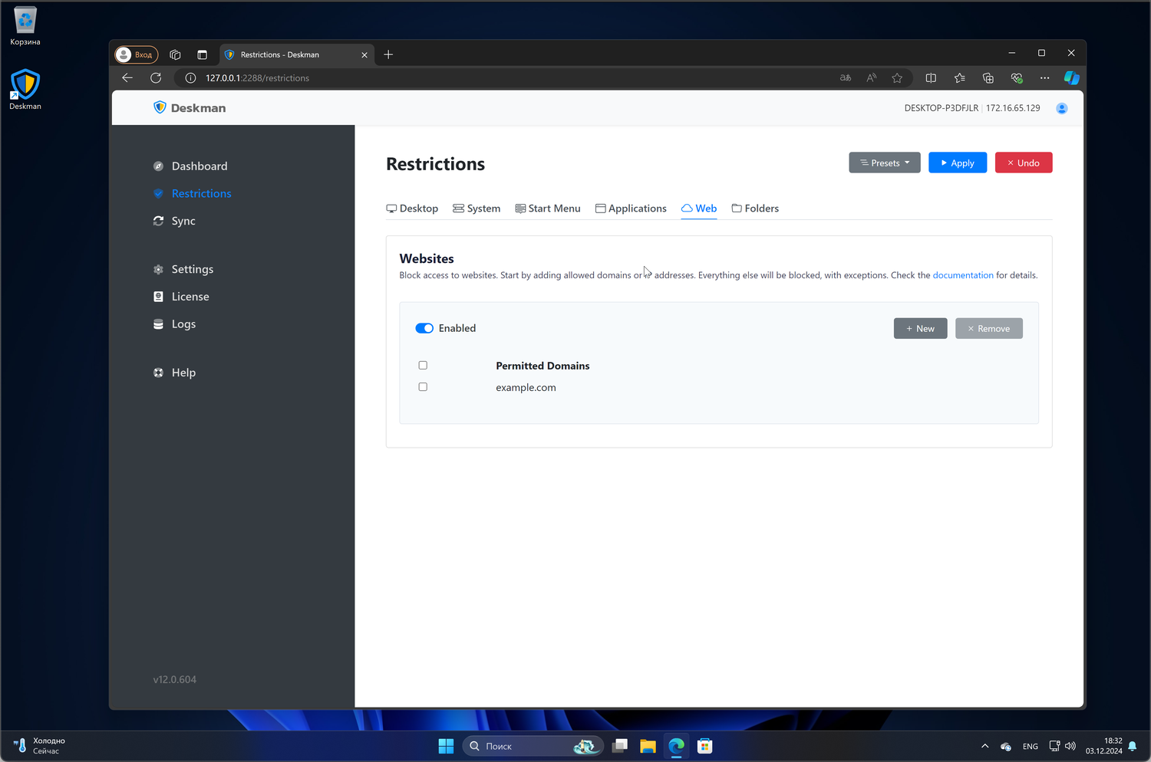
Task: Open a new browser tab
Action: click(388, 54)
